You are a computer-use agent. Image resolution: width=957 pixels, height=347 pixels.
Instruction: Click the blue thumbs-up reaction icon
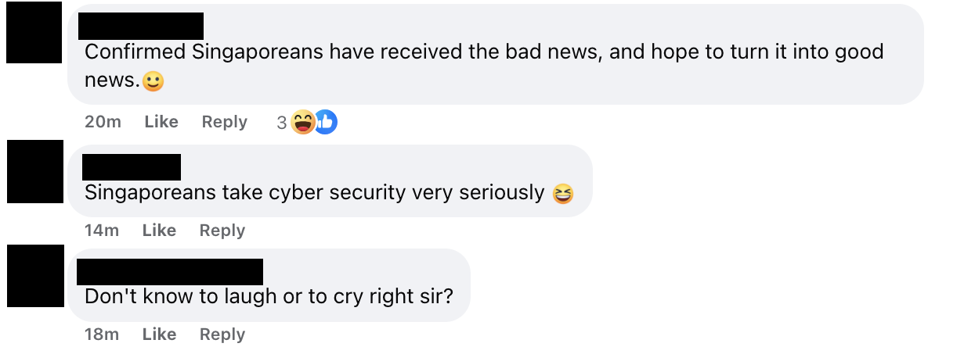[325, 122]
